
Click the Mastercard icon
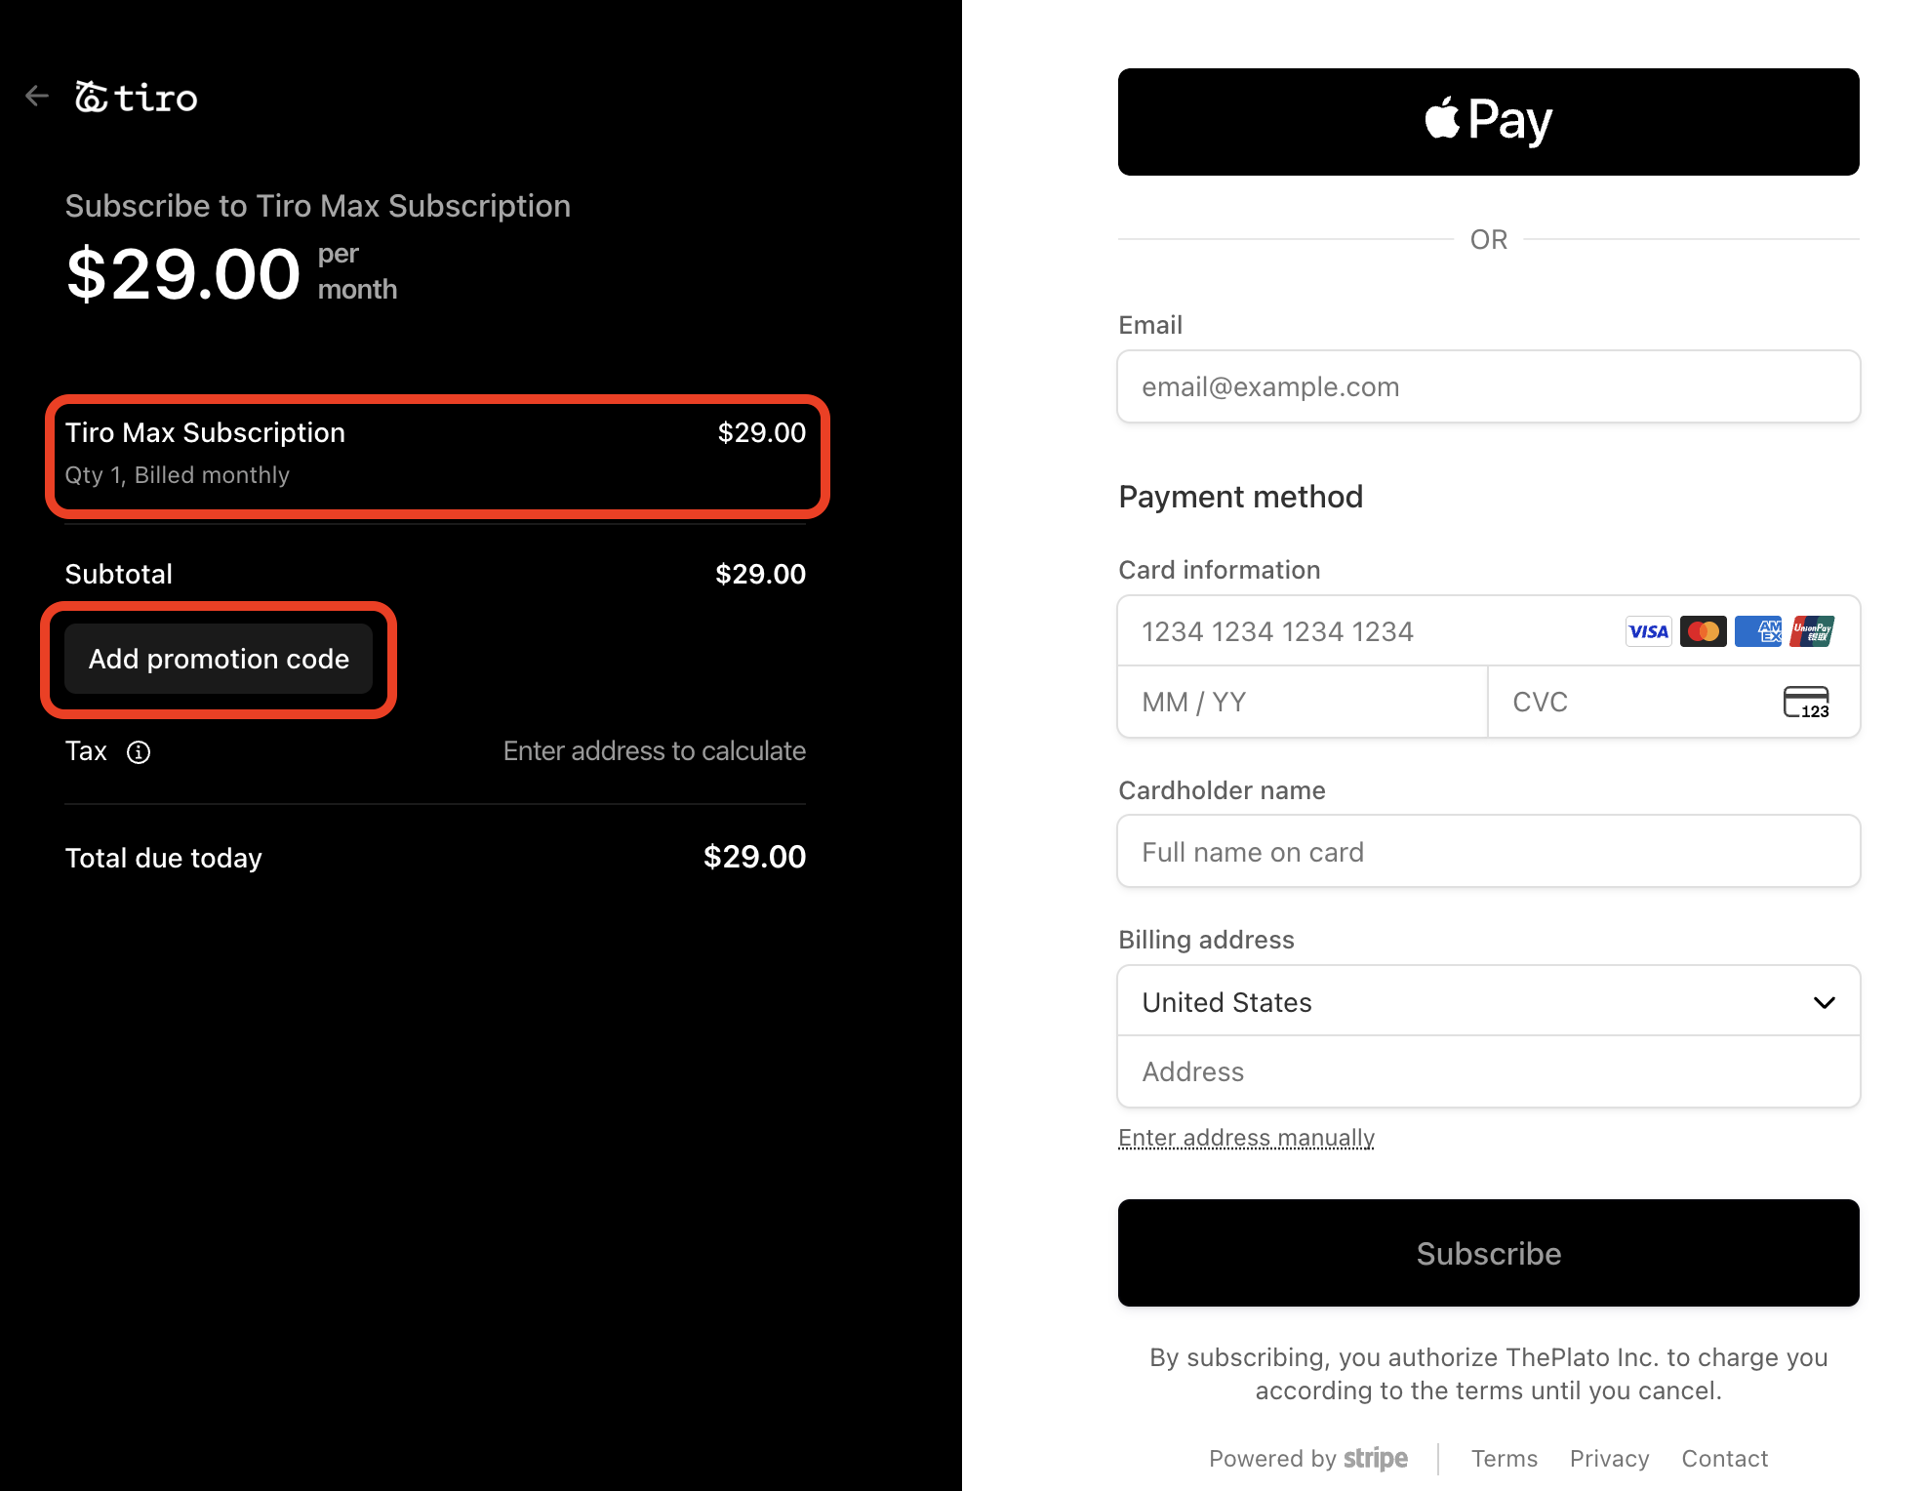(x=1703, y=631)
